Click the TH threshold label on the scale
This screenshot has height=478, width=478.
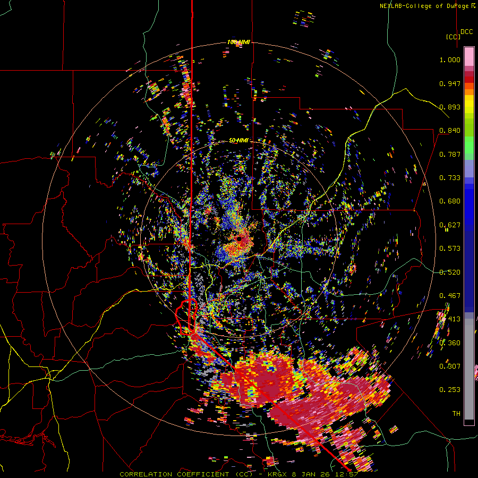tap(456, 414)
